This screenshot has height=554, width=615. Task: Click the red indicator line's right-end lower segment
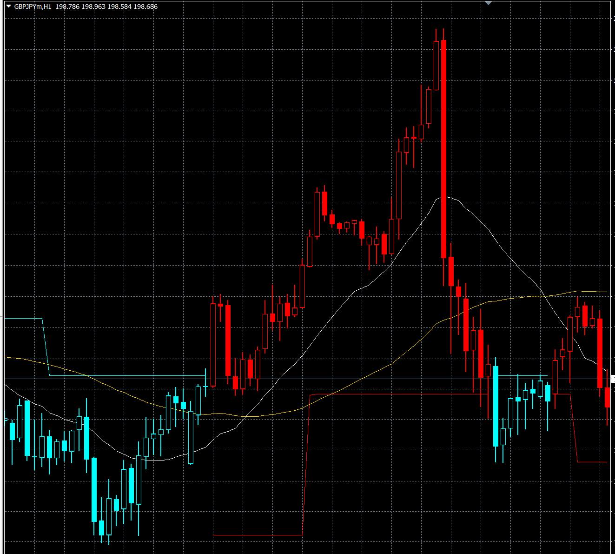[592, 462]
